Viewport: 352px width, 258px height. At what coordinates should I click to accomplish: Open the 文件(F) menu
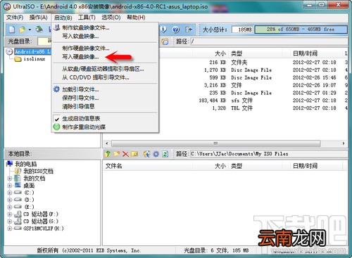pyautogui.click(x=15, y=18)
